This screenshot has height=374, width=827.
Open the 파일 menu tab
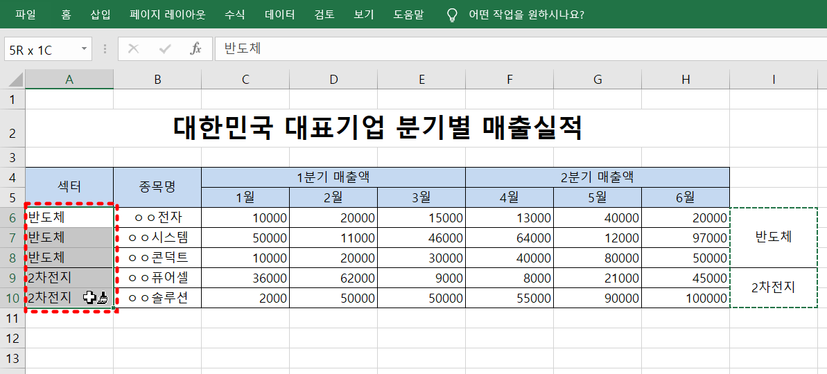26,15
